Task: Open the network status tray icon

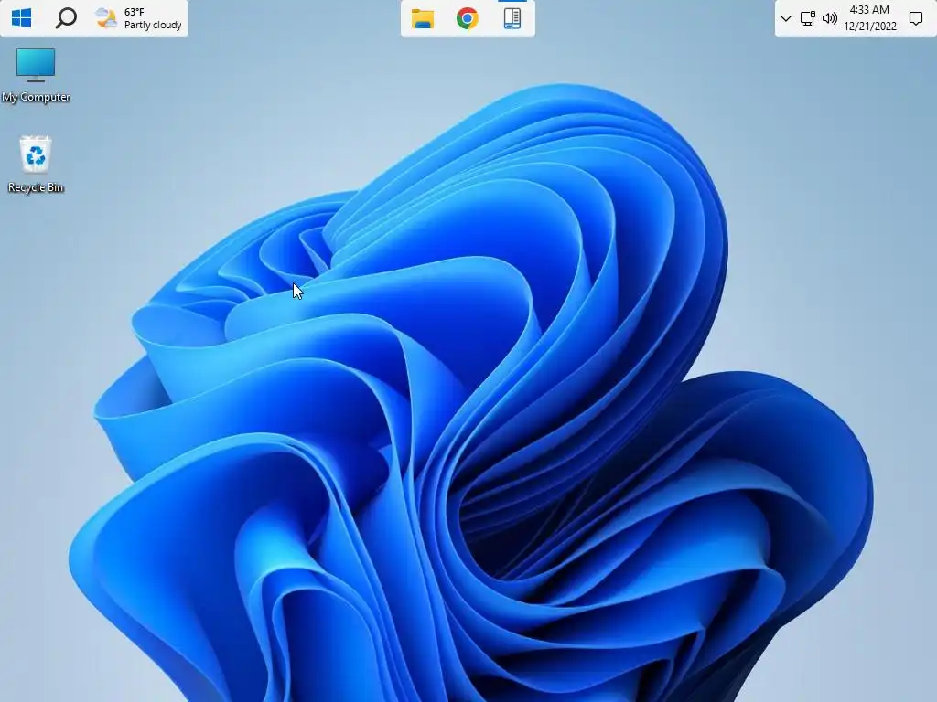Action: (x=807, y=18)
